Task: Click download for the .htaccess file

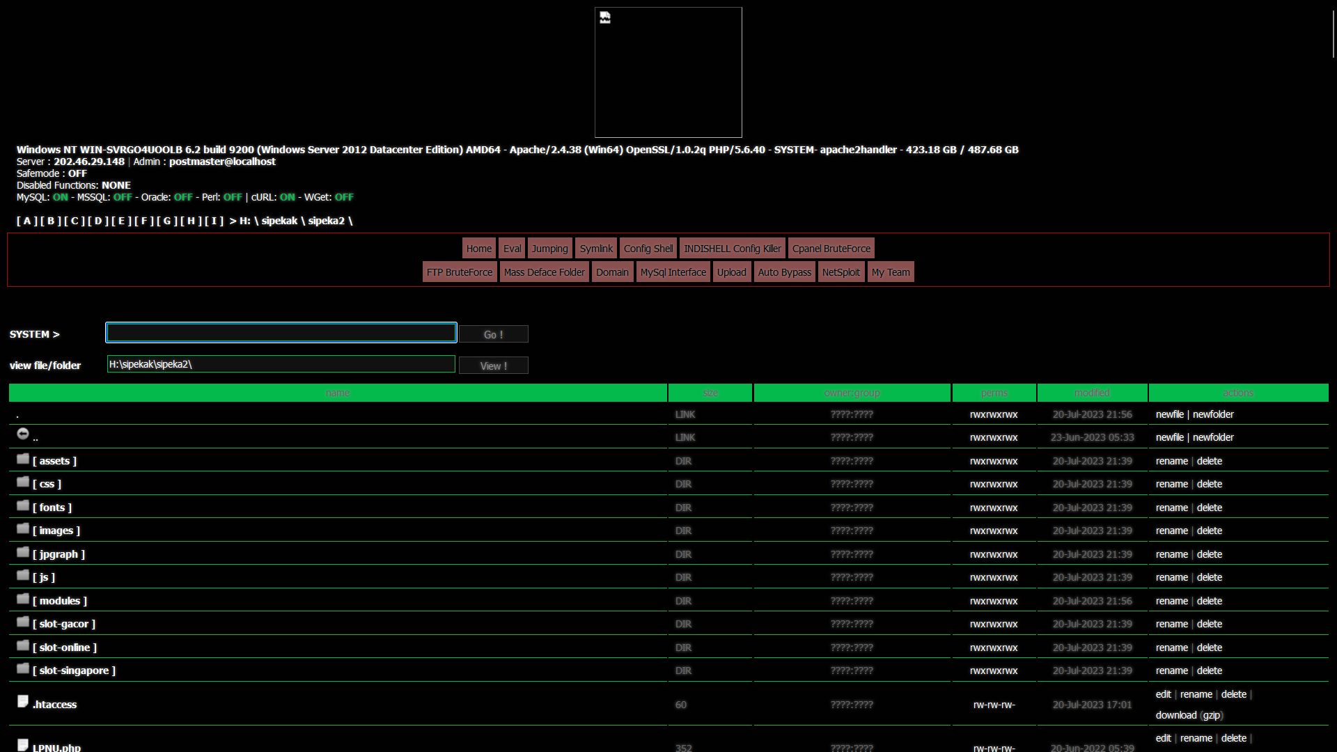Action: (1176, 715)
